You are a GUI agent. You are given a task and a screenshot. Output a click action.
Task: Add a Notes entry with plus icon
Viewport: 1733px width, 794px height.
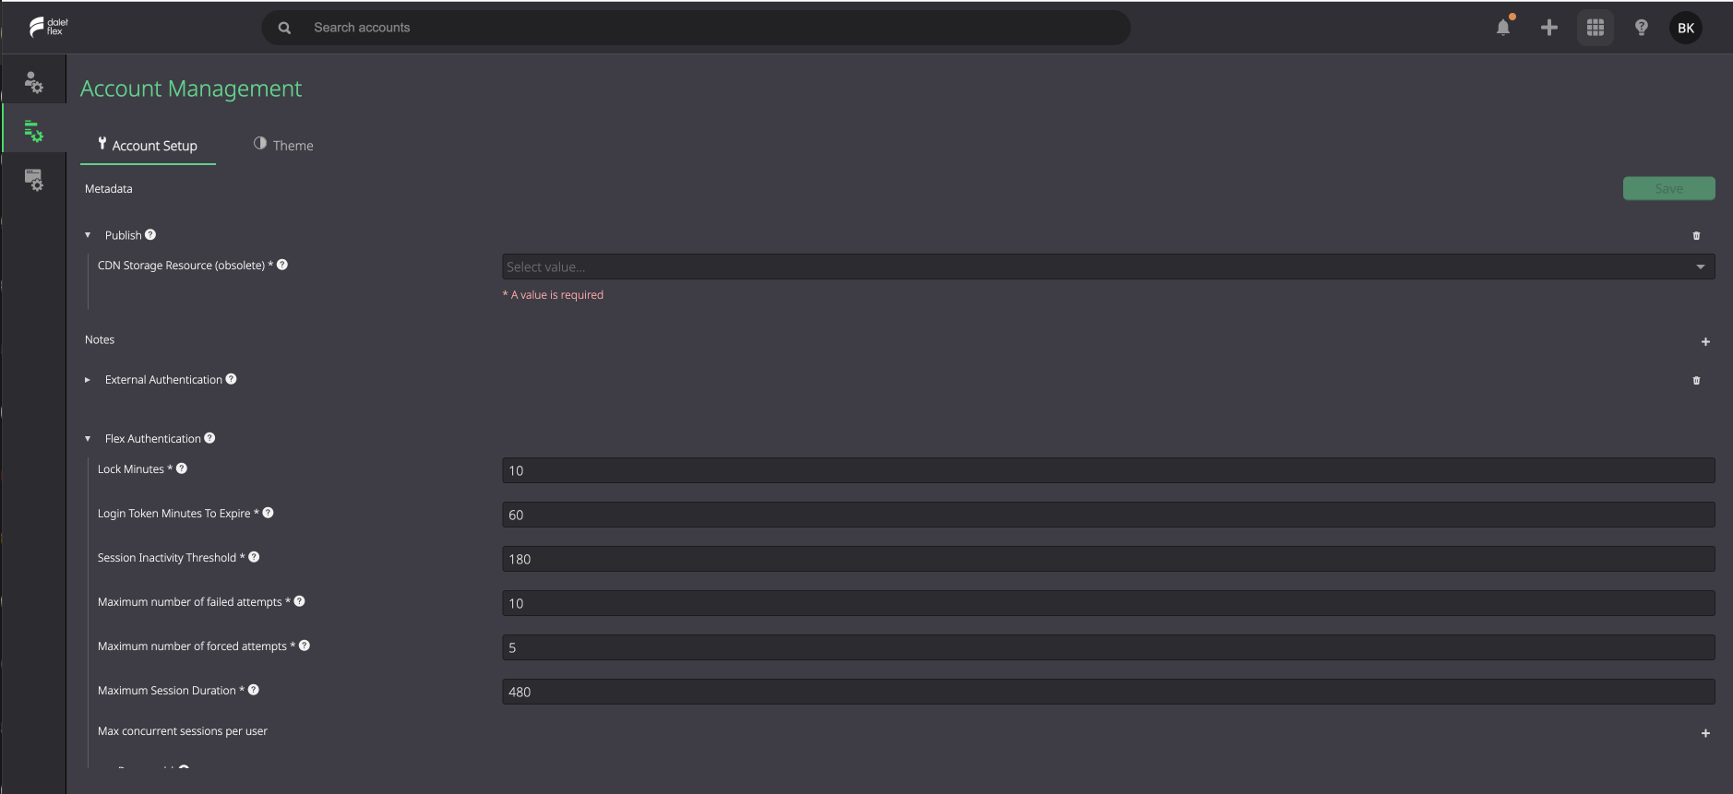coord(1705,342)
